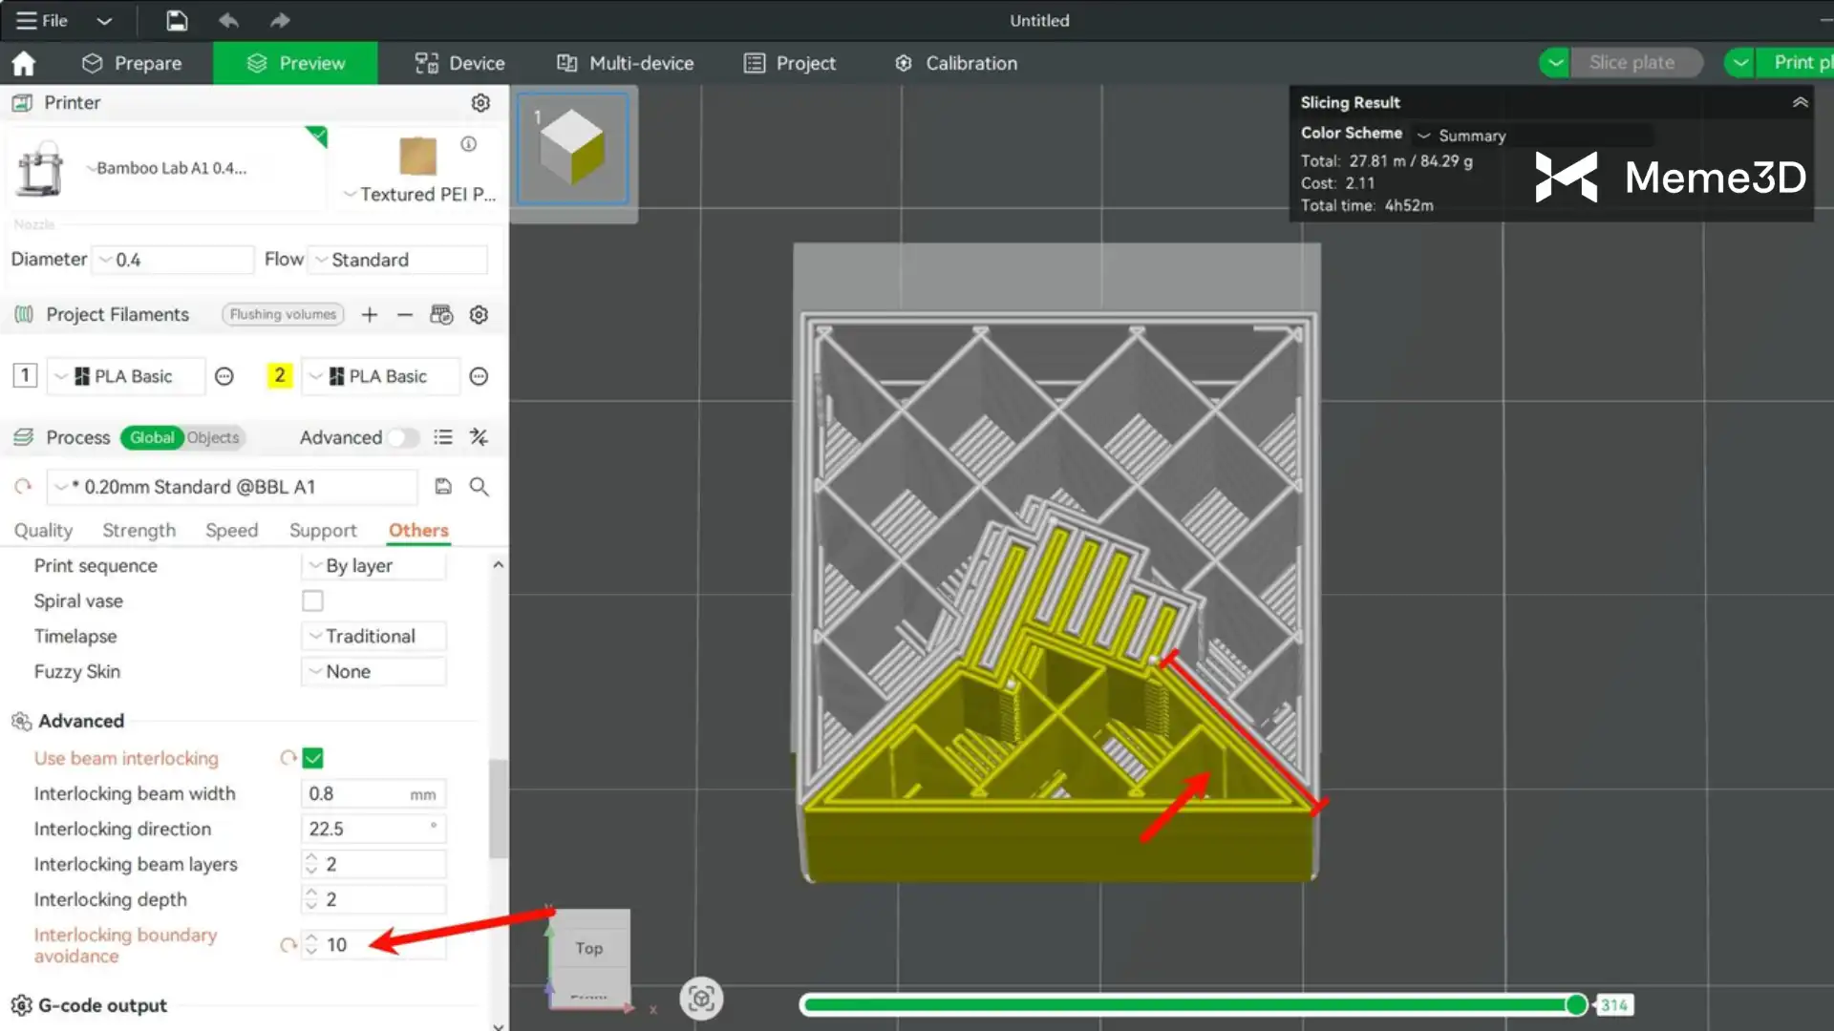
Task: Open the Project Filaments settings gear
Action: pos(480,315)
